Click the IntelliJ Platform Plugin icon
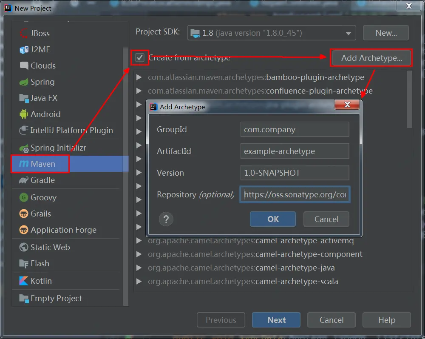 pyautogui.click(x=23, y=131)
